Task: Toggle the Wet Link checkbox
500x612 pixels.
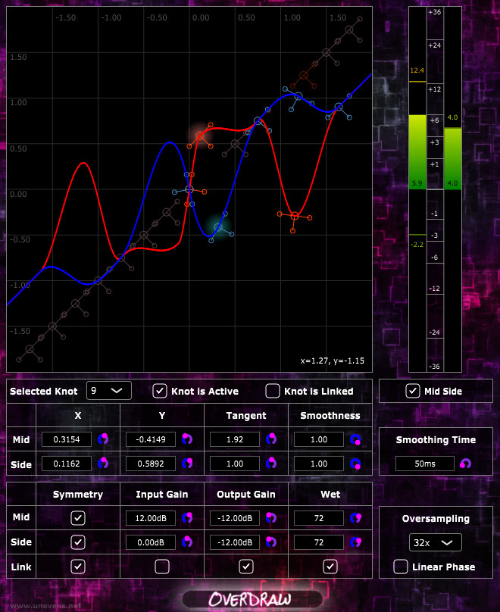Action: pyautogui.click(x=330, y=567)
